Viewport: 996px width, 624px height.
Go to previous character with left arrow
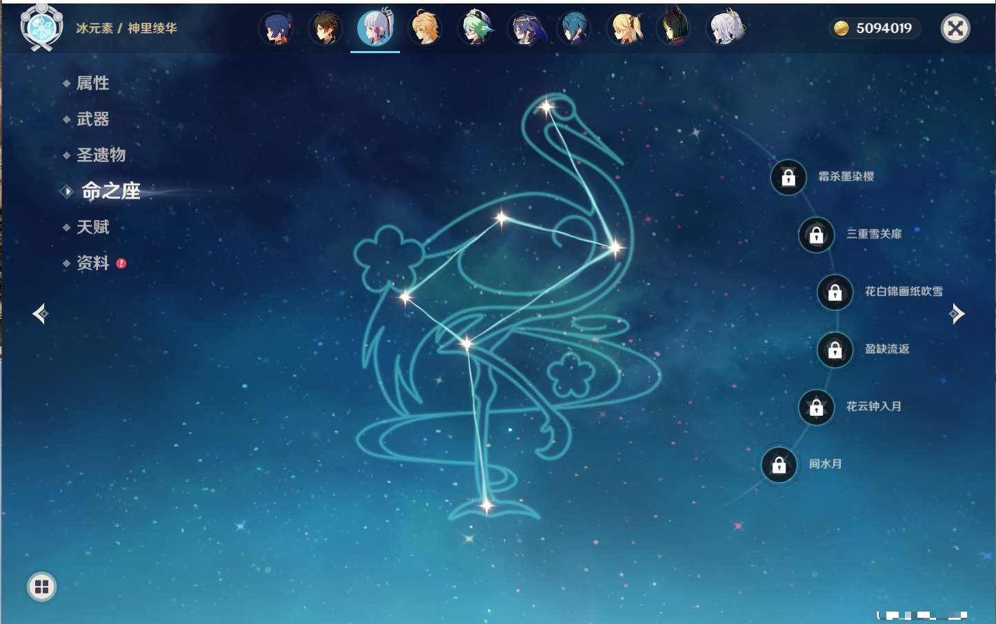[40, 314]
